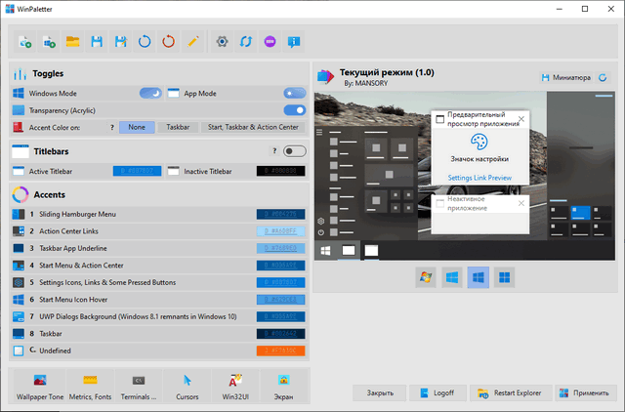Image resolution: width=625 pixels, height=412 pixels.
Task: Click the purple 'New' badge icon
Action: (x=270, y=42)
